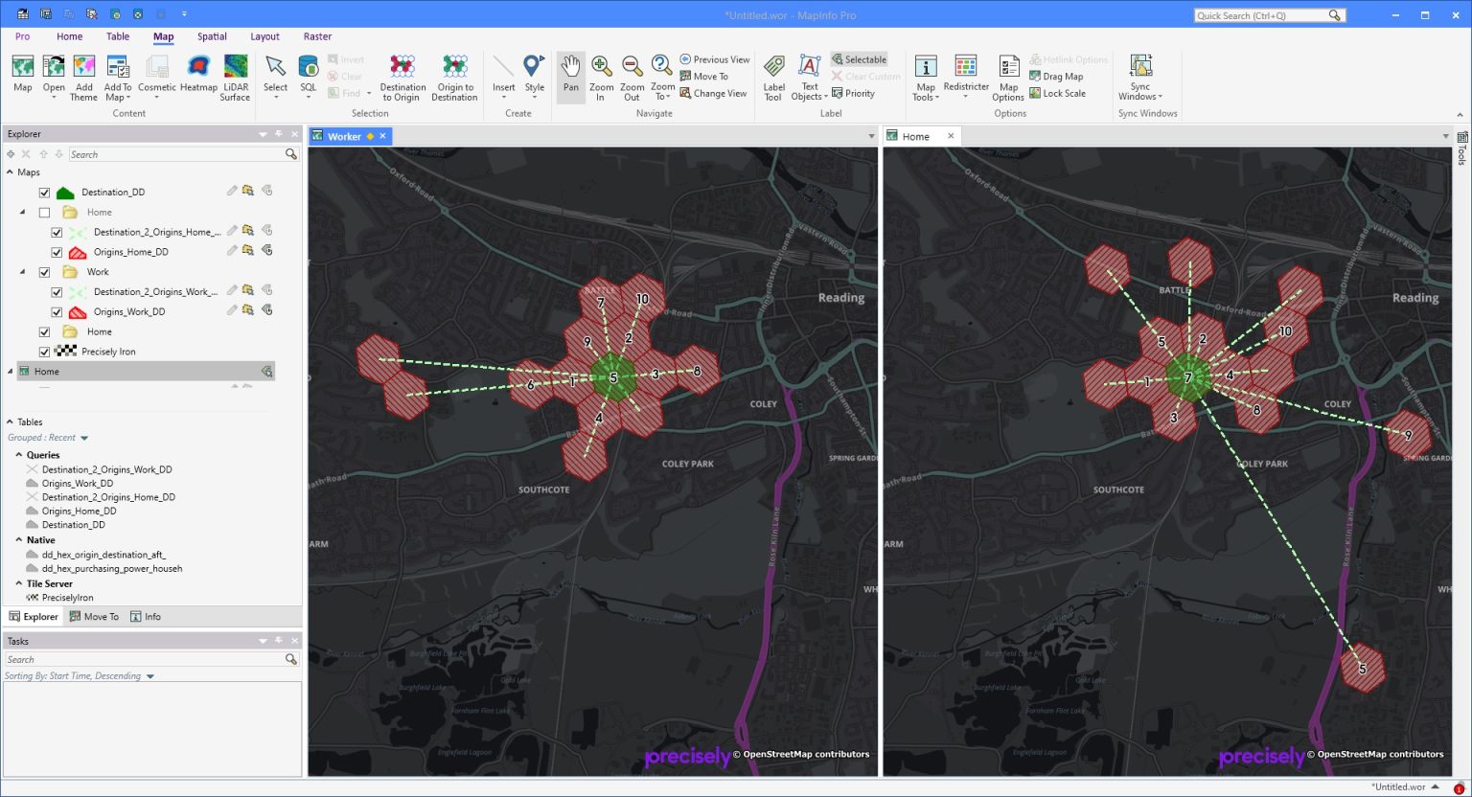Switch to the Spatial ribbon tab

pyautogui.click(x=212, y=36)
